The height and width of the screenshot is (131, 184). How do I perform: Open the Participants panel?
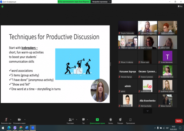point(70,120)
